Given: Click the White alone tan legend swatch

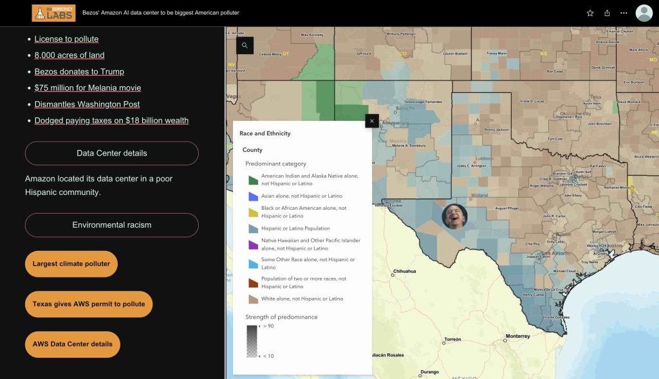Looking at the screenshot, I should tap(253, 299).
